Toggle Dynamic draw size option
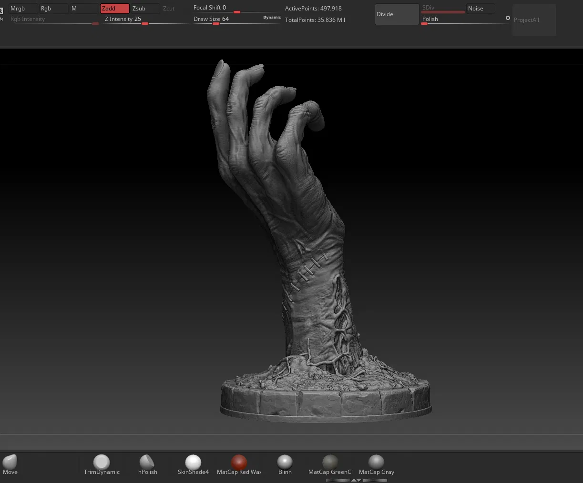This screenshot has height=483, width=583. tap(272, 17)
